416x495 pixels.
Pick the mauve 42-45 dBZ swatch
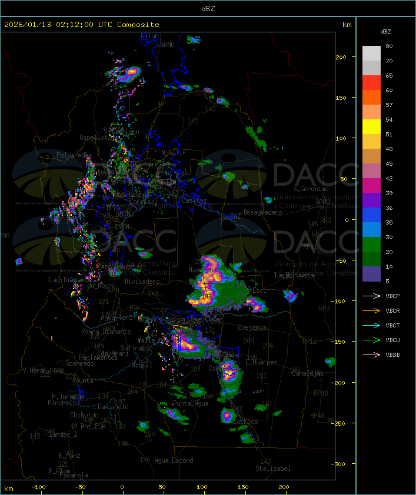click(371, 171)
